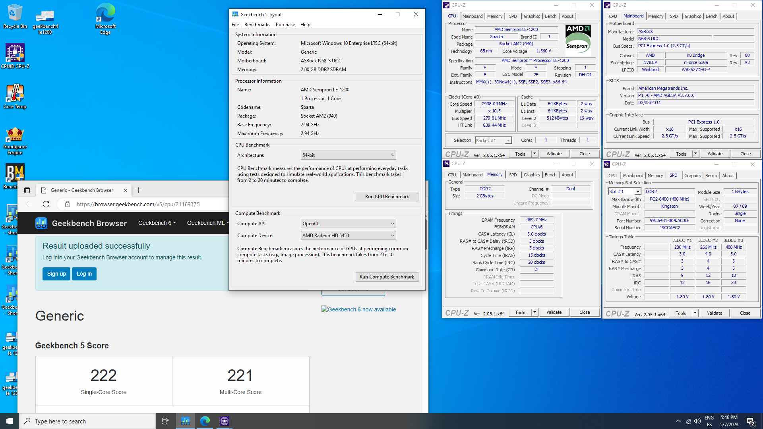Close the Generic Geekbench Browser tab
The image size is (763, 429).
pos(125,190)
